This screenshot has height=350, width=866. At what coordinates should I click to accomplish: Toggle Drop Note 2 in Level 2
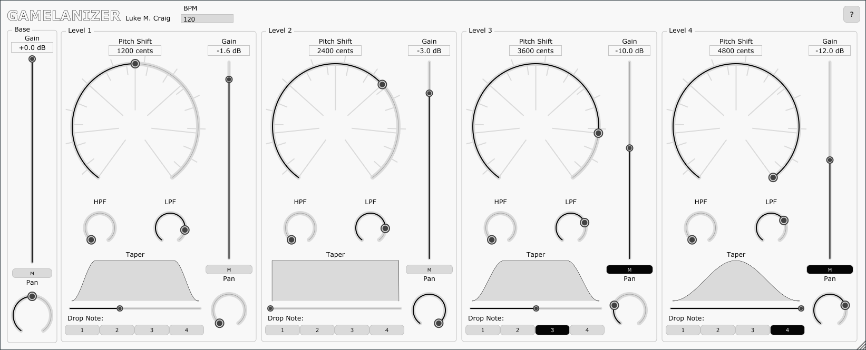[317, 330]
